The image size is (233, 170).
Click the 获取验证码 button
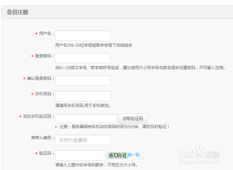133,118
